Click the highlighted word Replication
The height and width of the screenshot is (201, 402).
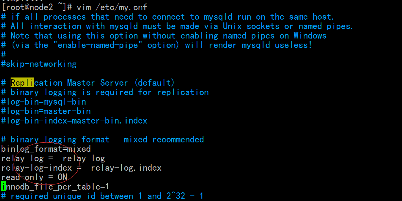click(x=37, y=83)
